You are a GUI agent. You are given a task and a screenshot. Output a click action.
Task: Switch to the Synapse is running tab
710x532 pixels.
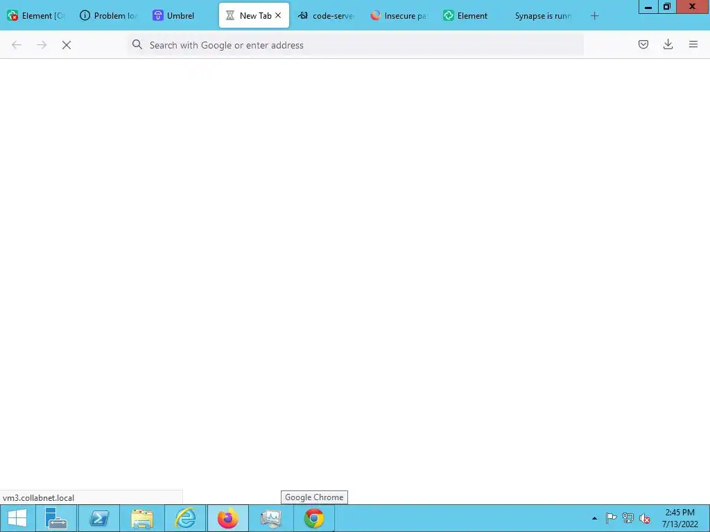(544, 16)
